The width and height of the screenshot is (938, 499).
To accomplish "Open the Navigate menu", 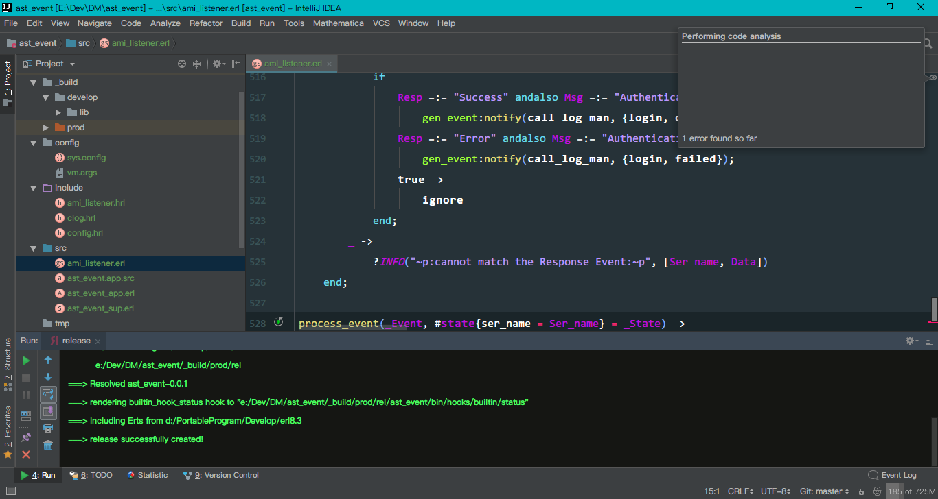I will tap(95, 23).
